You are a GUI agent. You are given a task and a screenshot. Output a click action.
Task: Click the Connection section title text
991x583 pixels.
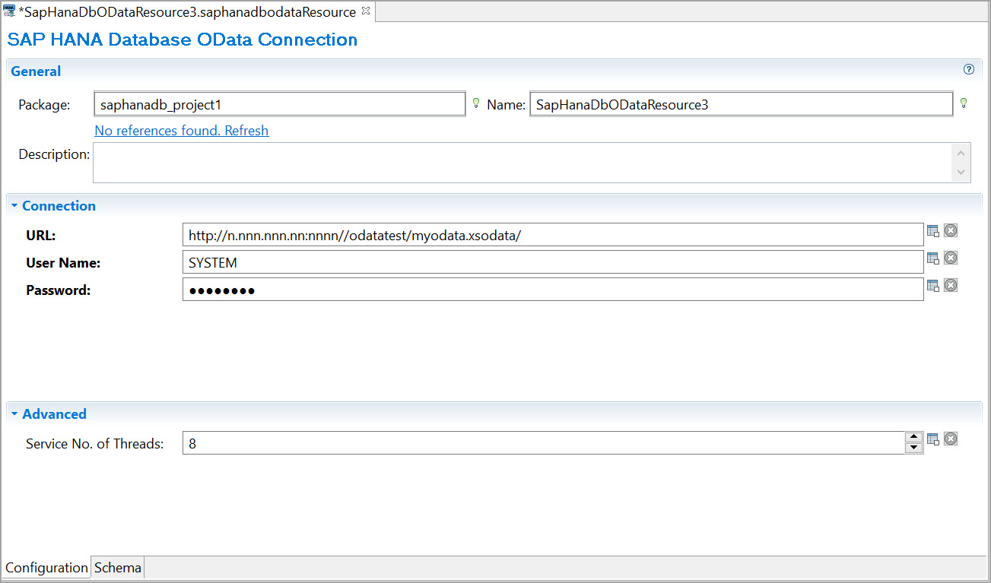pos(59,206)
